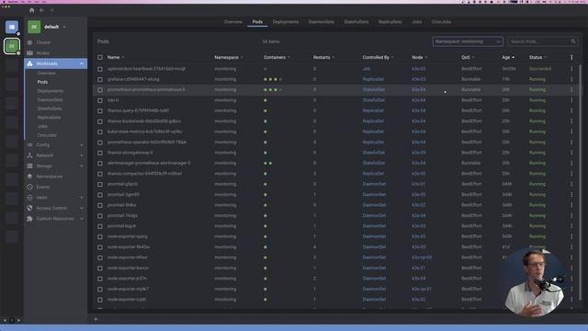Open actions menu for thanos-query row
This screenshot has width=588, height=331.
tap(571, 110)
